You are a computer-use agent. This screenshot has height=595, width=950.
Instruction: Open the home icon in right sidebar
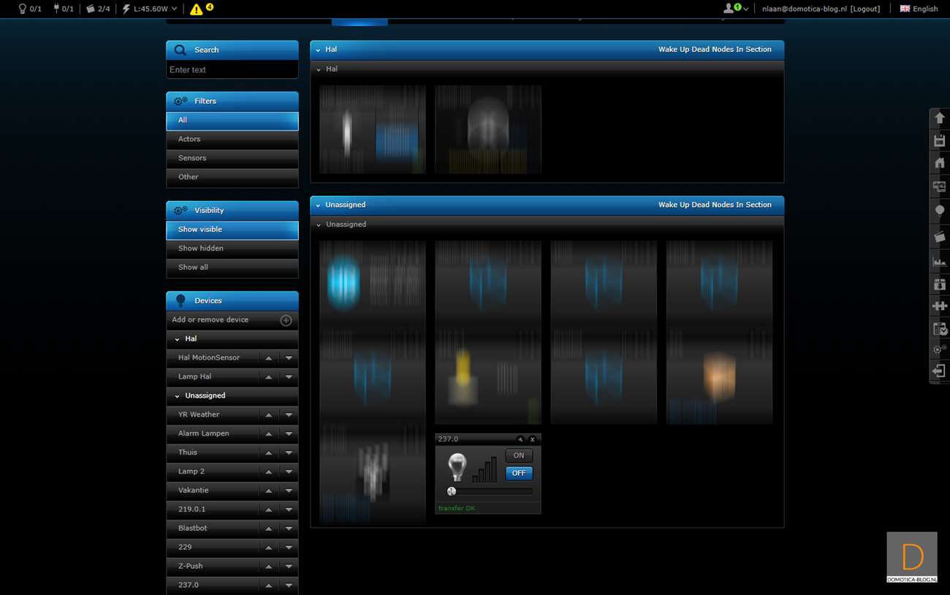coord(939,163)
